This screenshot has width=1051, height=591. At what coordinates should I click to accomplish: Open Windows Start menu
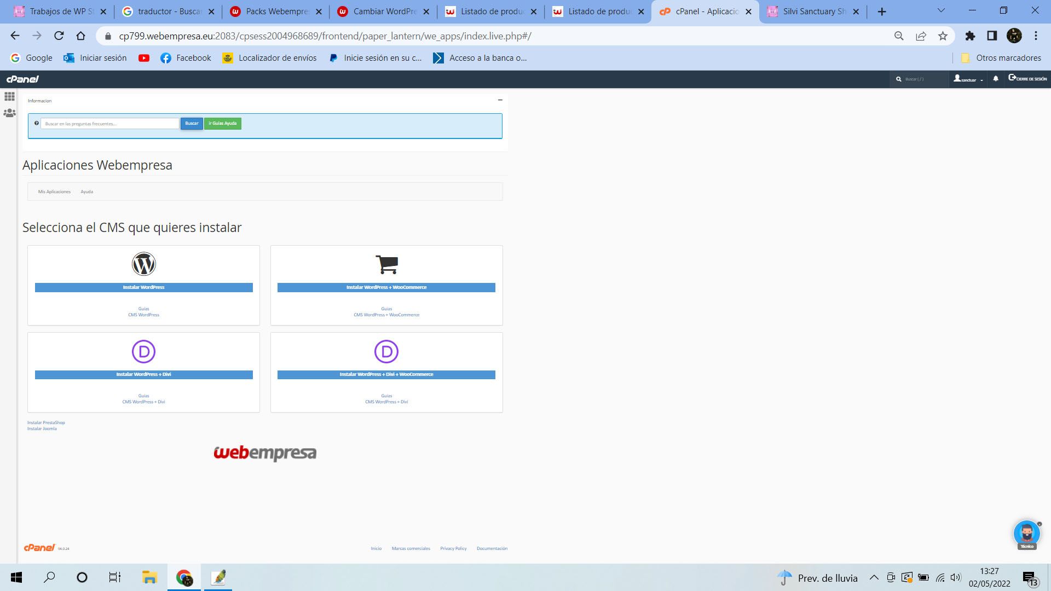16,577
